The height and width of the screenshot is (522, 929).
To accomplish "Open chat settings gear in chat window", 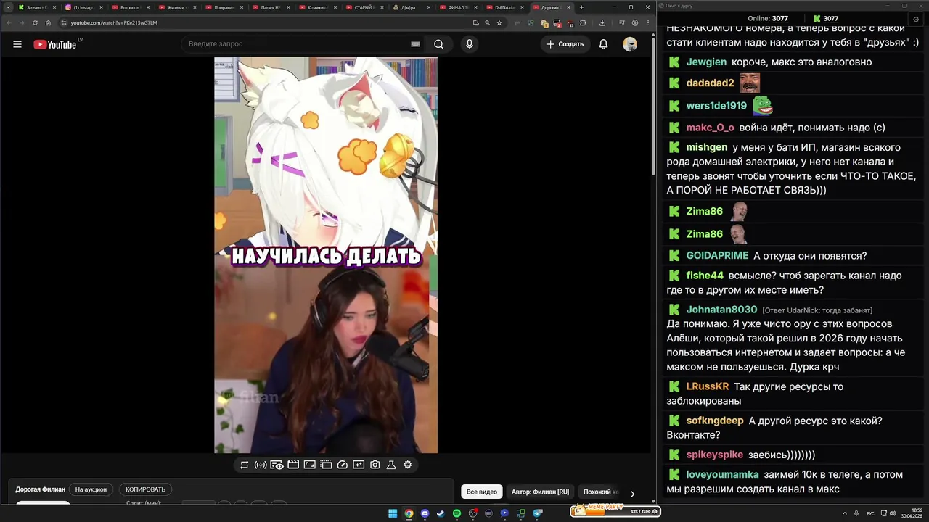I will coord(916,19).
